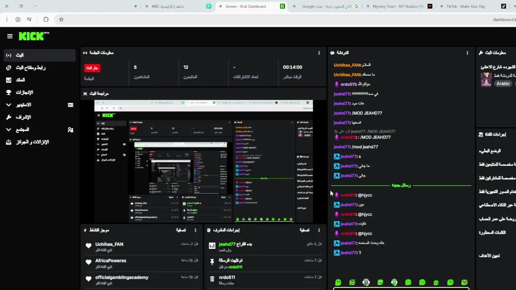This screenshot has height=290, width=516.
Task: Click the community people icon in sidebar
Action: 71,130
